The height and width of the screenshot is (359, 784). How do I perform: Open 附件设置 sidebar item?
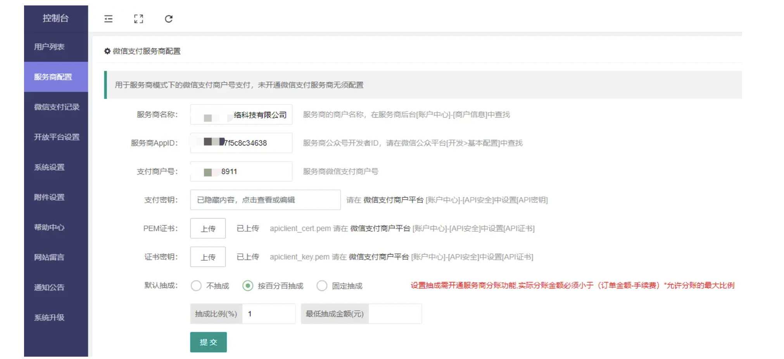click(56, 197)
